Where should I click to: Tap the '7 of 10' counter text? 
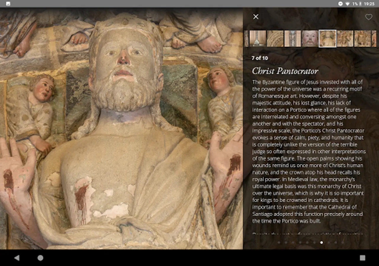[260, 58]
